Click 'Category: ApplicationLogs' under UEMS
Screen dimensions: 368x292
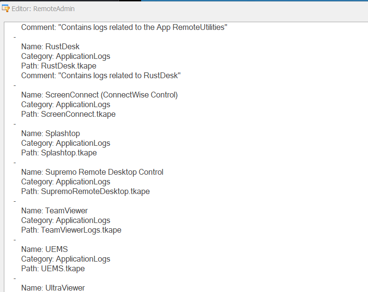click(x=66, y=259)
